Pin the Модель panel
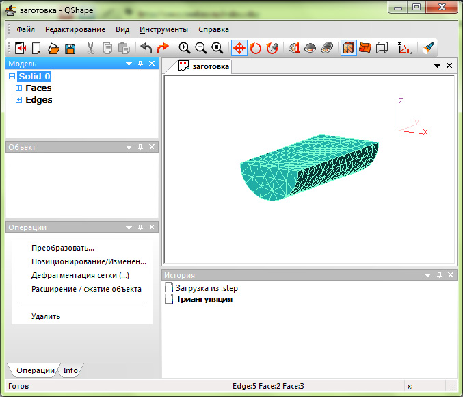 click(x=141, y=64)
